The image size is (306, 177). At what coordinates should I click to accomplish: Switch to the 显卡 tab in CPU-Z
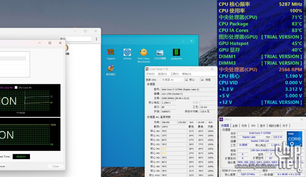coord(263,126)
